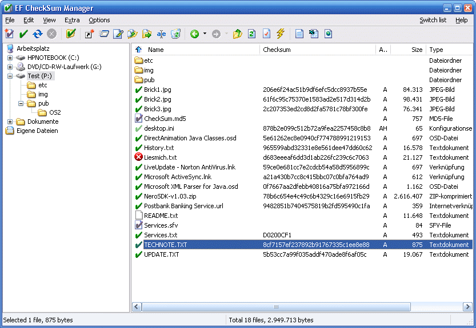Click the edit pencil toolbar icon

pyautogui.click(x=118, y=34)
